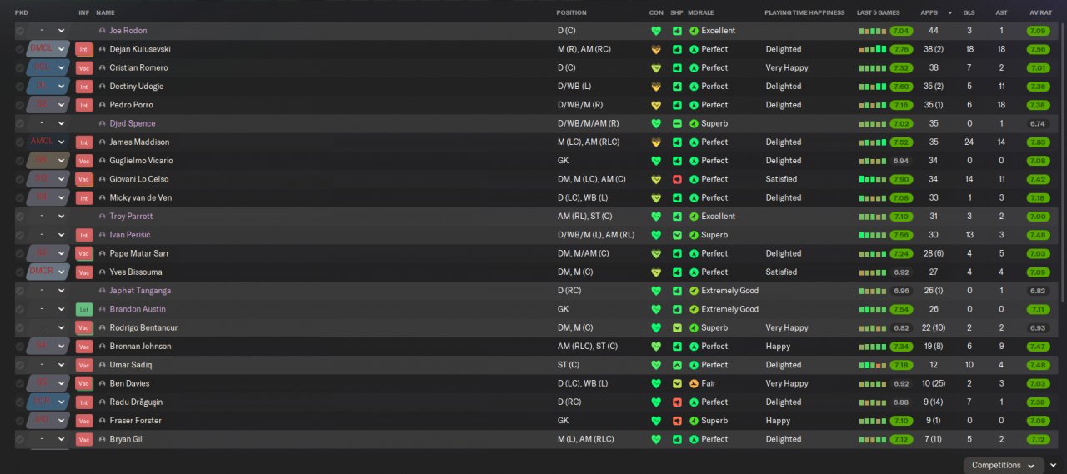Open Djed Spence's player profile
Viewport: 1067px width, 474px height.
click(x=133, y=123)
